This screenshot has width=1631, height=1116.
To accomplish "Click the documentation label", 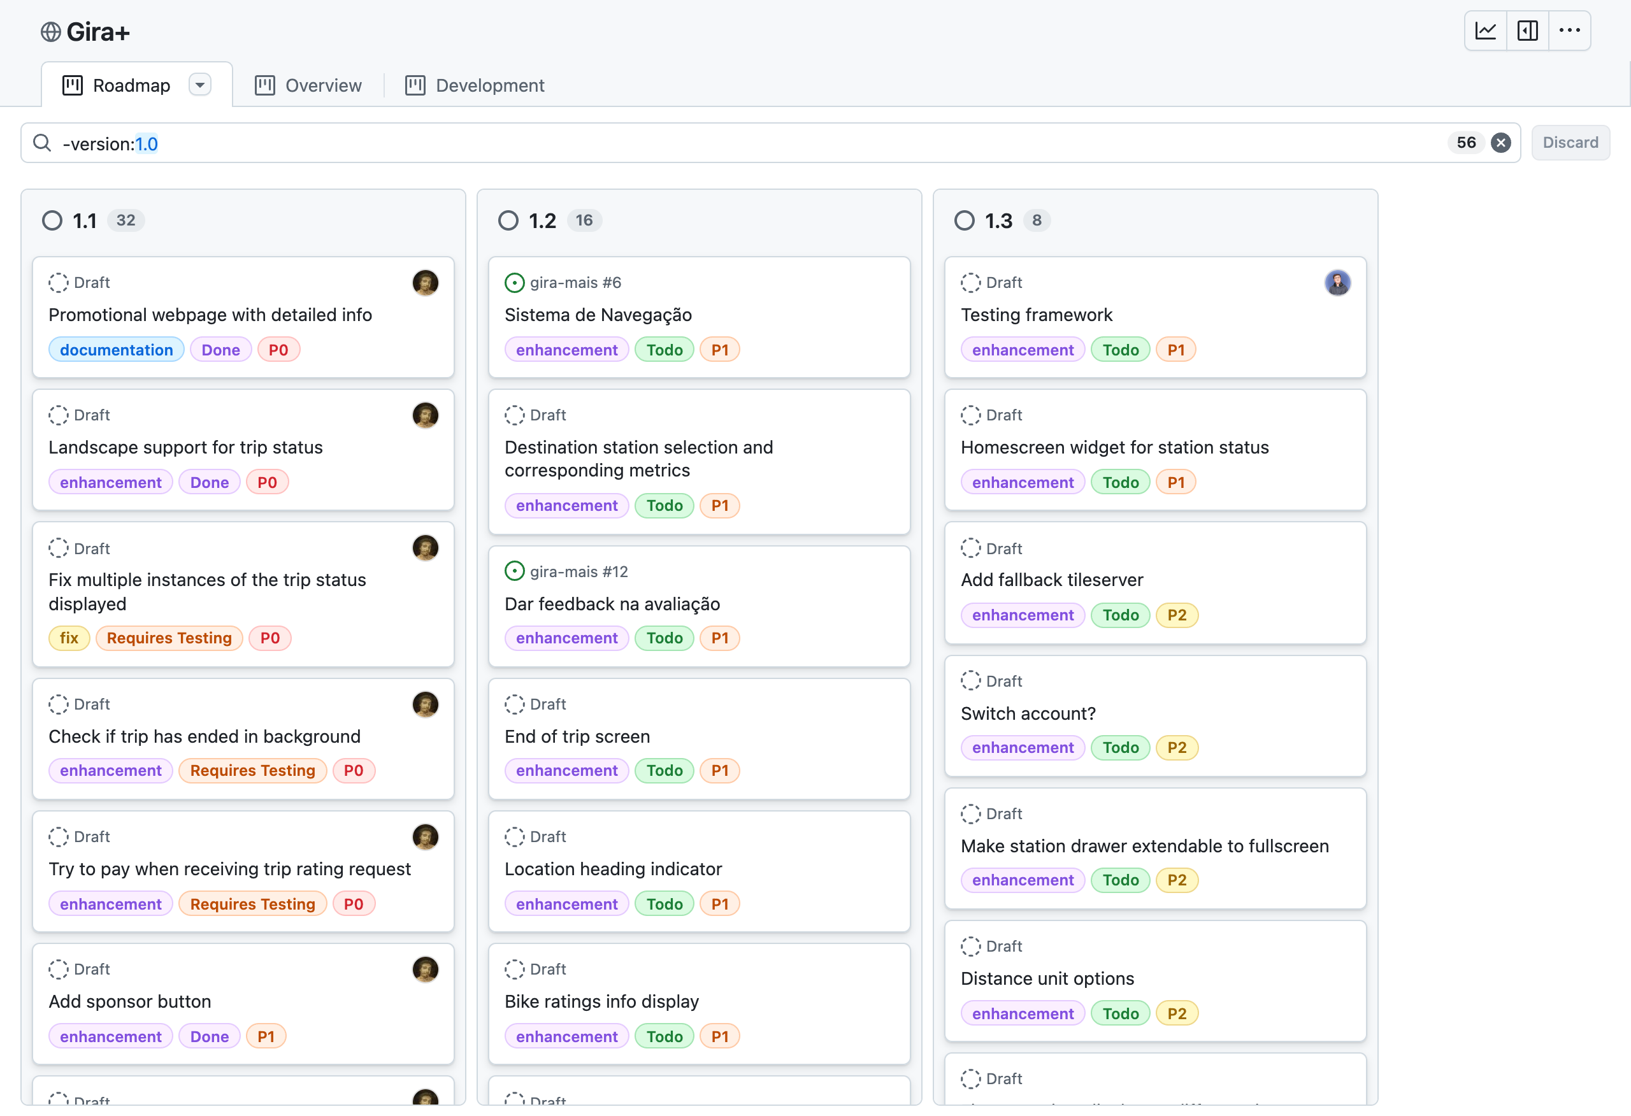I will pos(117,350).
